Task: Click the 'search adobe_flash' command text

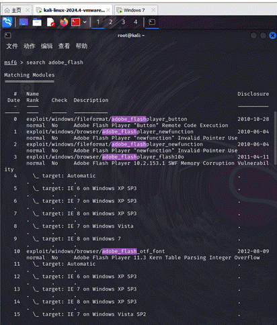Action: tap(54, 62)
